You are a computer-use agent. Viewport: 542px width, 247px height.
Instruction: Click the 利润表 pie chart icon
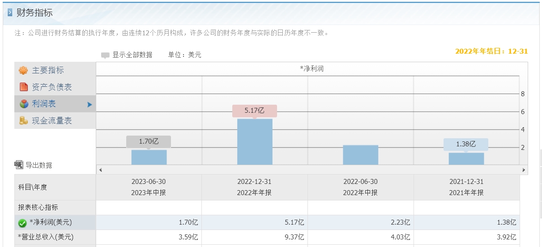coord(24,104)
